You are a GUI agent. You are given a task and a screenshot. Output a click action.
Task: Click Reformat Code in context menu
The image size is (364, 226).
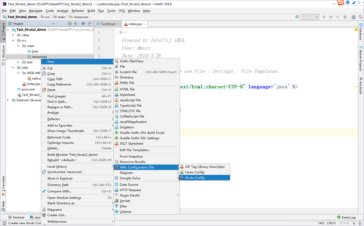click(x=78, y=137)
